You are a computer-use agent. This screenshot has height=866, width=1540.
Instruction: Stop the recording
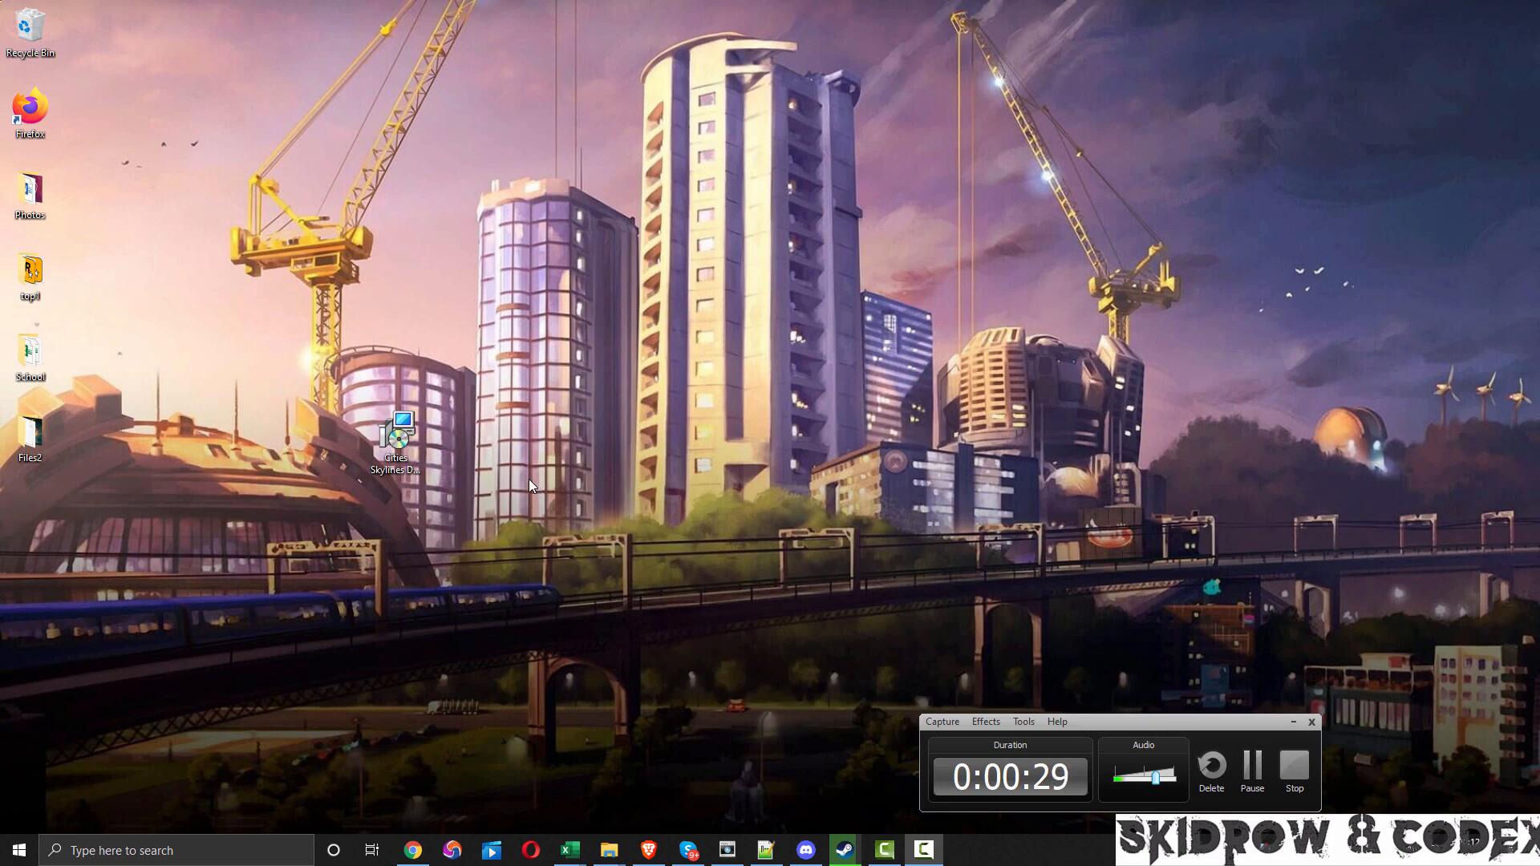click(x=1294, y=767)
